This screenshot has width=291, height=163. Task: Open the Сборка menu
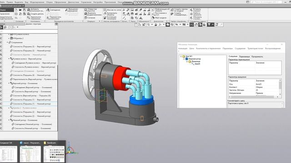(49, 2)
